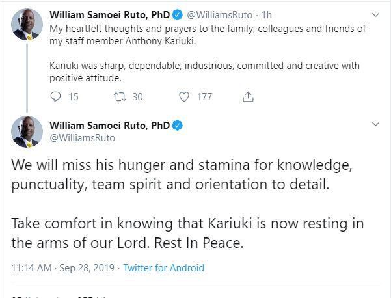Click the 1h timestamp on first tweet

point(267,14)
